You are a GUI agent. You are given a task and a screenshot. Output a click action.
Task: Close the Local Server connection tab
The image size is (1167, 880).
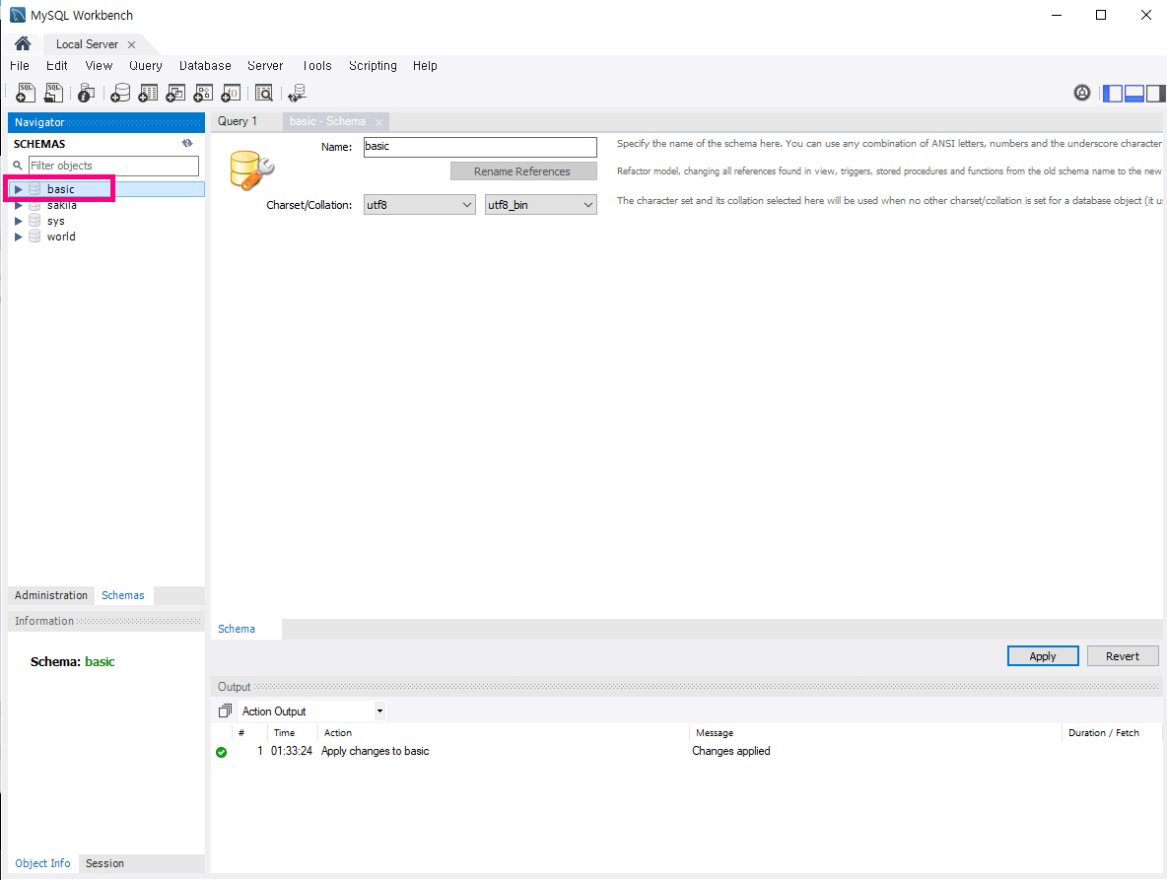coord(132,44)
